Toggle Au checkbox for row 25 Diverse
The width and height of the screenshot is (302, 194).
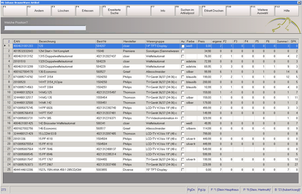point(183,170)
